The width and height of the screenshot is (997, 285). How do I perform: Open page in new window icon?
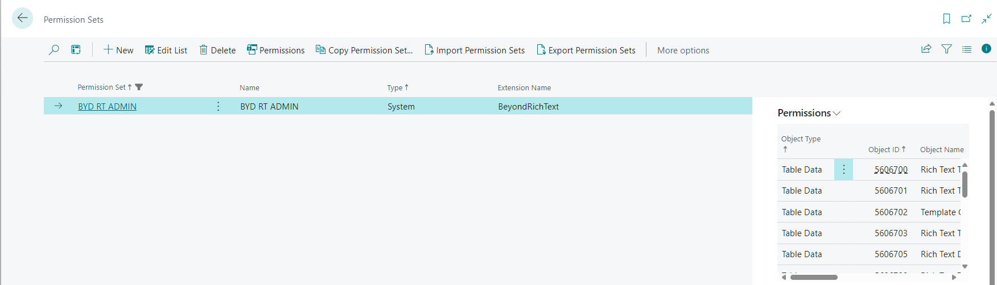(x=966, y=19)
